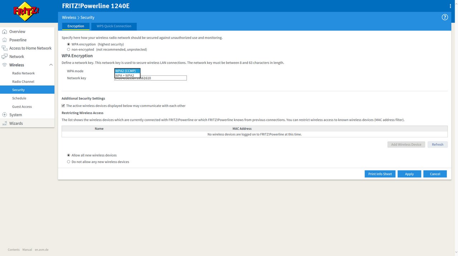Open the Contents footer link
The image size is (458, 256).
tap(14, 250)
